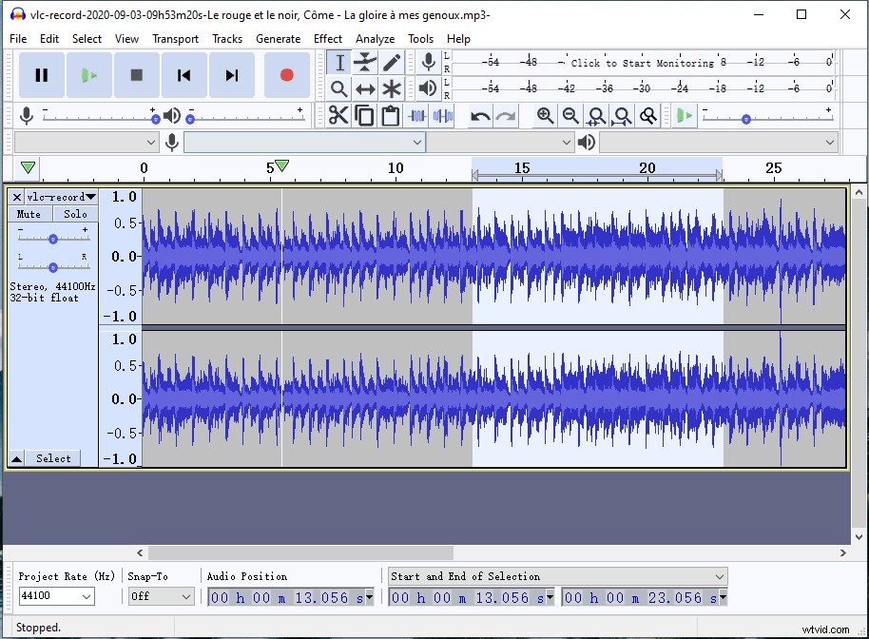Open the Analyze menu
The image size is (869, 639).
pos(376,39)
